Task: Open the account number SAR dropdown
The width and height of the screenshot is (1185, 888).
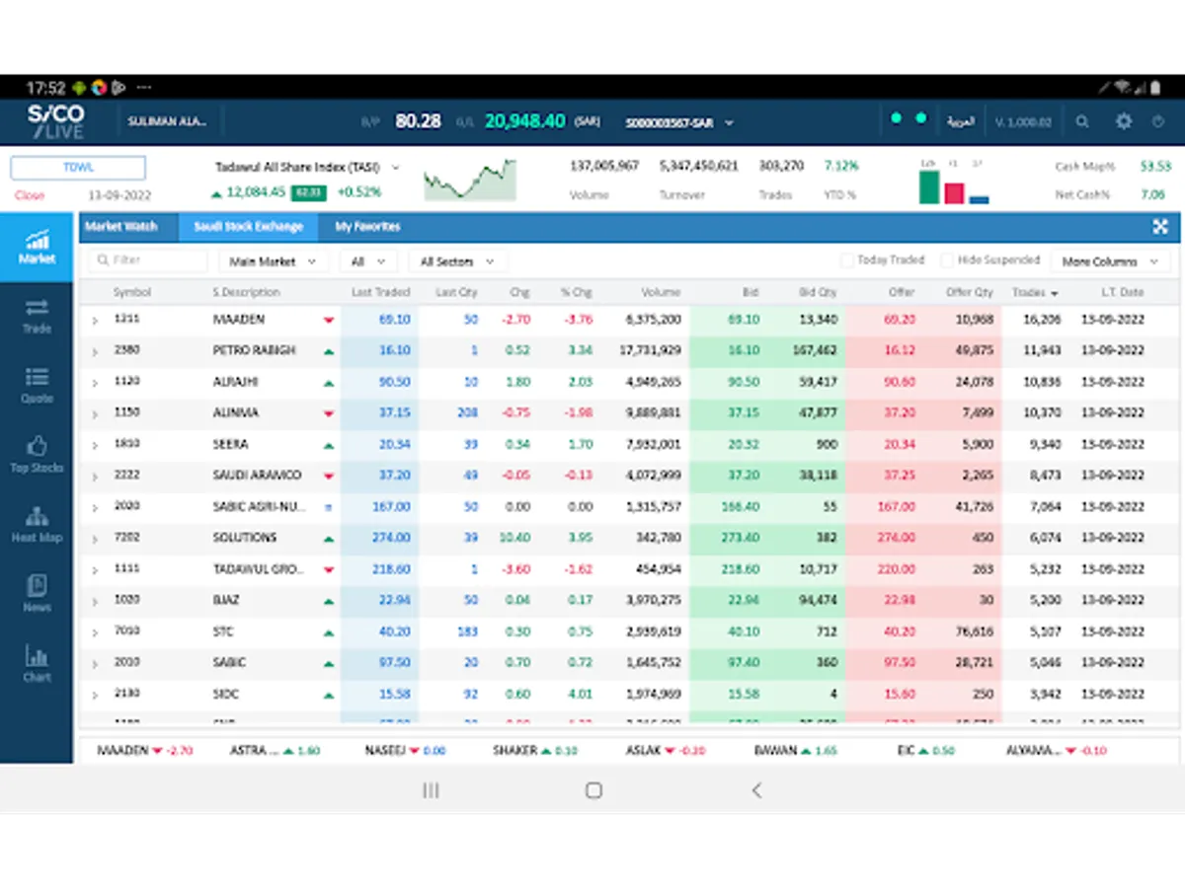Action: point(679,123)
